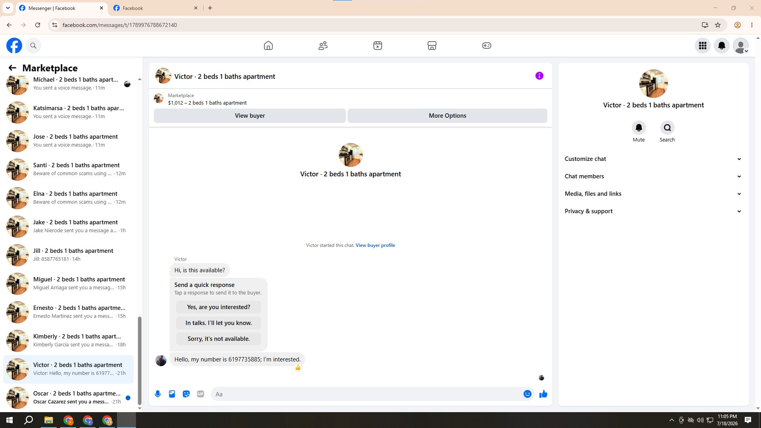This screenshot has width=761, height=428.
Task: Open conversation information icon
Action: tap(539, 76)
